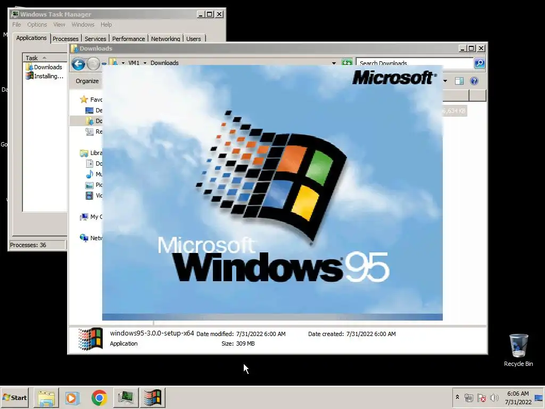Open the Options menu in Task Manager
The height and width of the screenshot is (409, 545).
click(37, 24)
